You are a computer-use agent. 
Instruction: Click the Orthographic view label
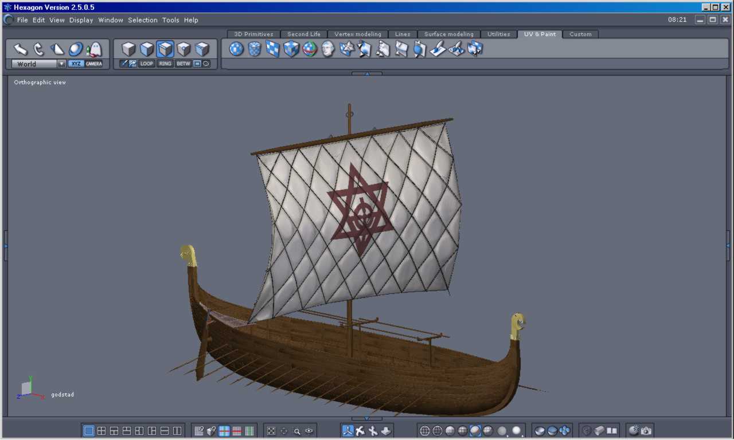tap(40, 82)
